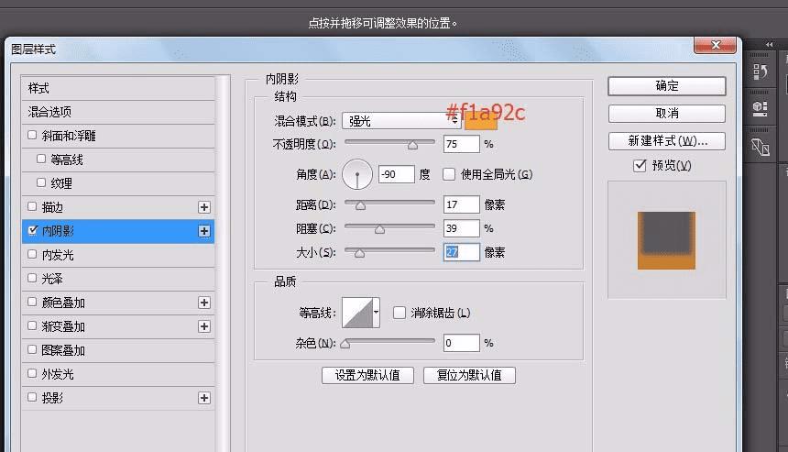Enable the 图案叠加 checkbox
This screenshot has height=452, width=788.
(x=32, y=349)
